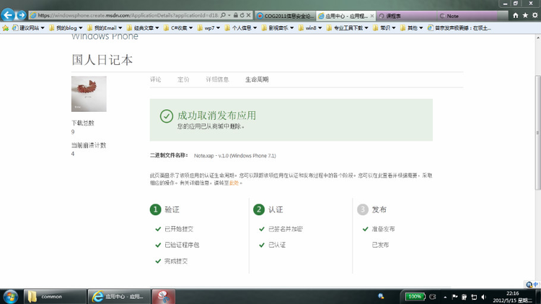
Task: Click the input method icon in taskbar
Action: (381, 296)
